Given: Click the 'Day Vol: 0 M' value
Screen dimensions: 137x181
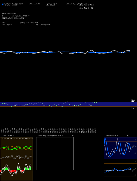Looking at the screenshot, I should [86, 8].
